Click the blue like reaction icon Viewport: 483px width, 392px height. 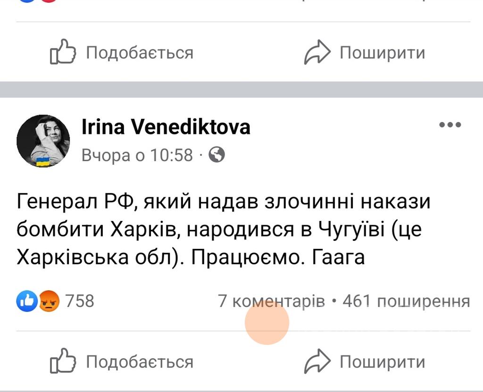point(26,301)
